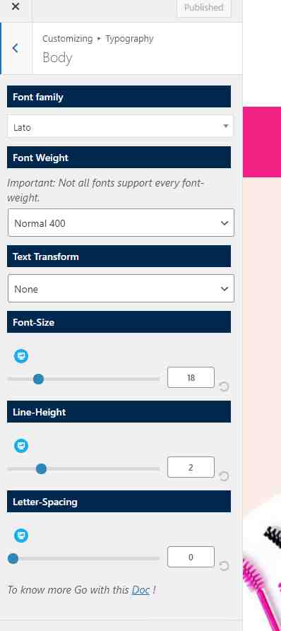The height and width of the screenshot is (631, 281).
Task: Reset Font-Size value icon
Action: coord(225,387)
